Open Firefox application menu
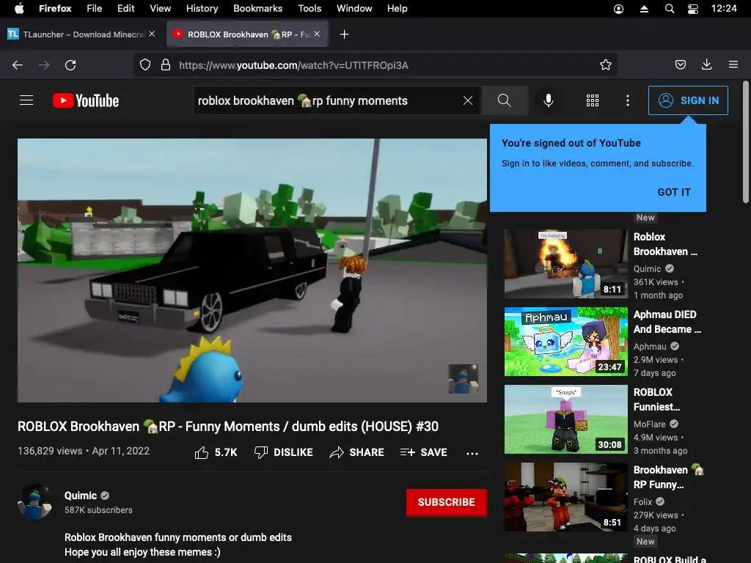The image size is (751, 563). [733, 65]
